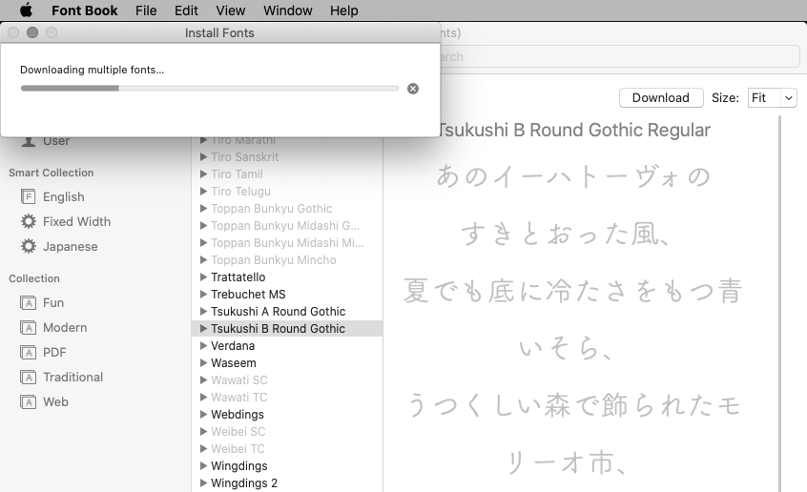
Task: Select the Web collection icon
Action: [x=29, y=401]
